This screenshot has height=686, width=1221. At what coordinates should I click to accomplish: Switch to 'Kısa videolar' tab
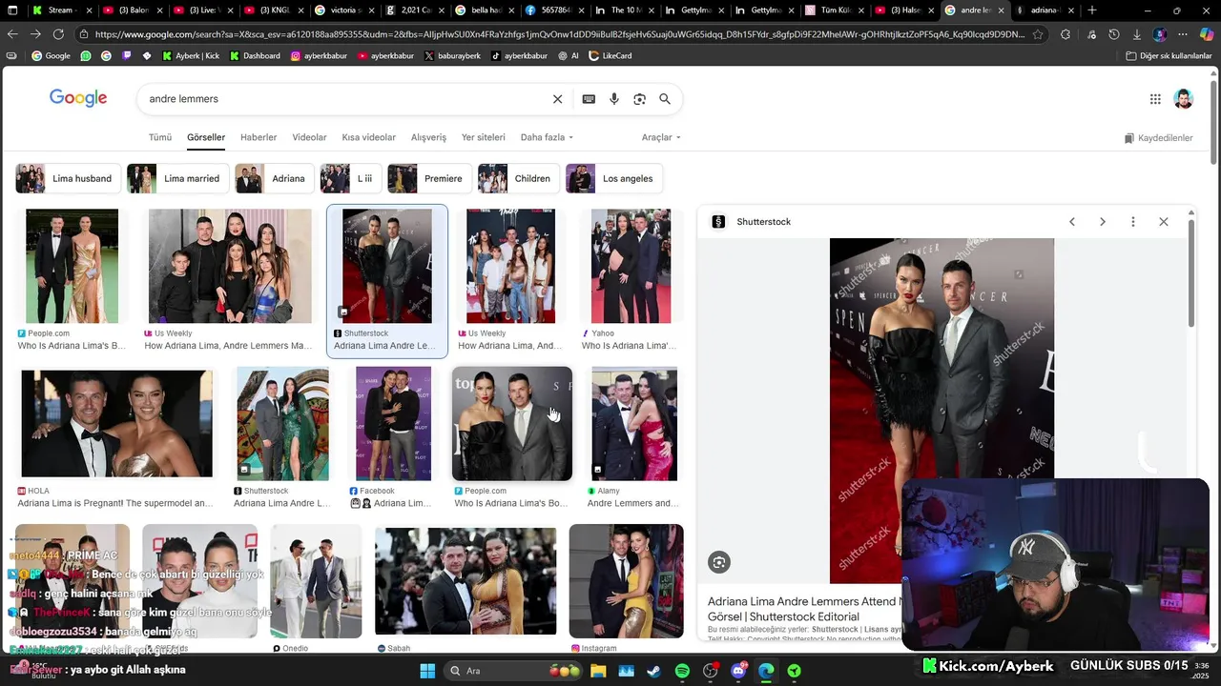click(x=368, y=137)
